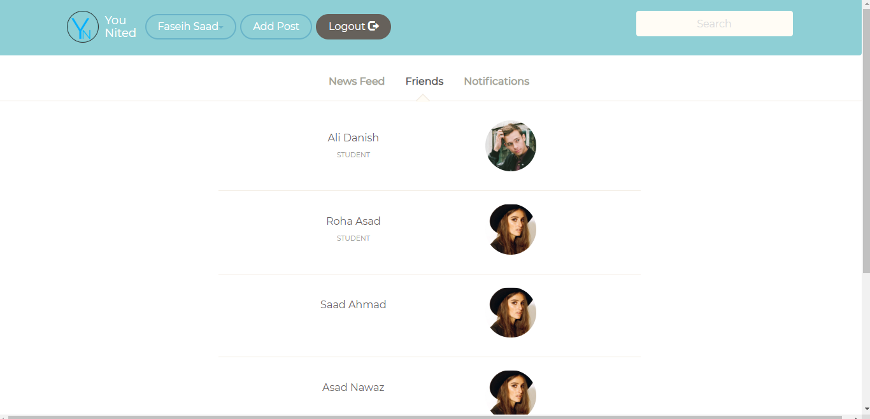Click the Ali Danish name link

[353, 138]
